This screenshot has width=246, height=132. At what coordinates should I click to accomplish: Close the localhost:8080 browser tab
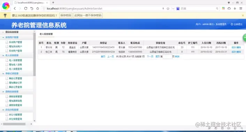47,3
